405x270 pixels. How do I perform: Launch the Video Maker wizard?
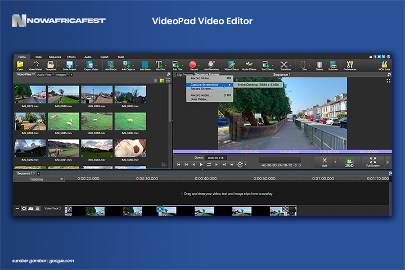coord(35,65)
